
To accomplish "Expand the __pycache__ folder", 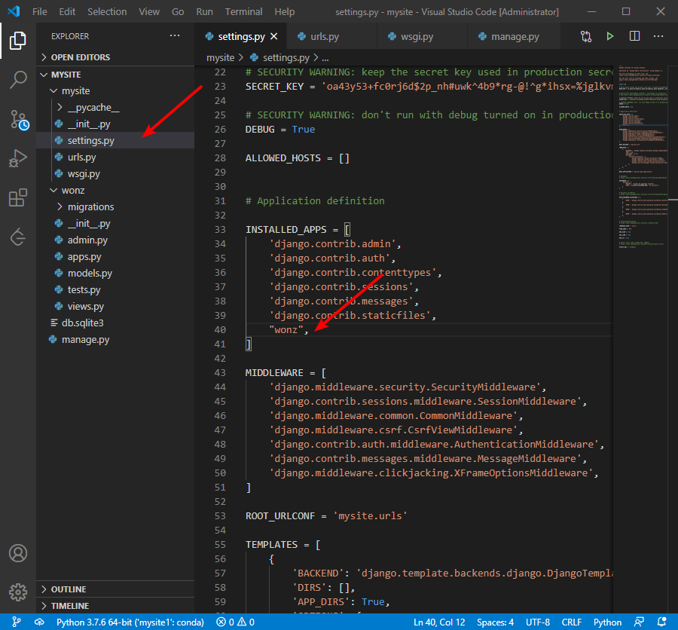I will tap(115, 107).
